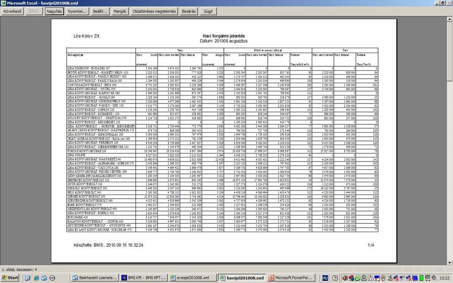Select havijel201008.xml taskbar button
Screen dimensions: 453x283
[x=242, y=278]
